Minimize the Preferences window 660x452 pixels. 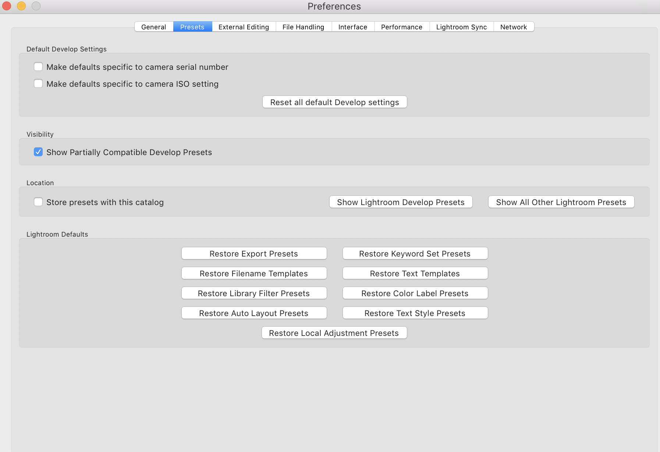pos(21,6)
